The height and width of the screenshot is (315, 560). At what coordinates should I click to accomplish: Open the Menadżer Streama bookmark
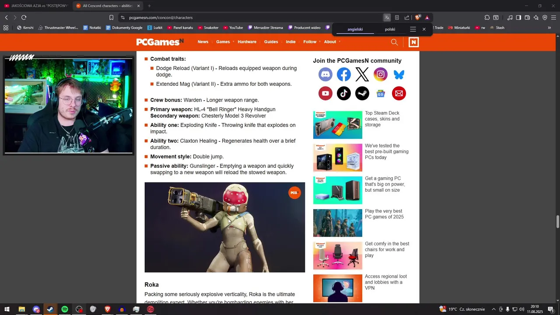(x=266, y=28)
